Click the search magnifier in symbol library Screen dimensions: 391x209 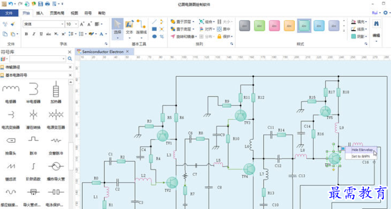click(70, 59)
